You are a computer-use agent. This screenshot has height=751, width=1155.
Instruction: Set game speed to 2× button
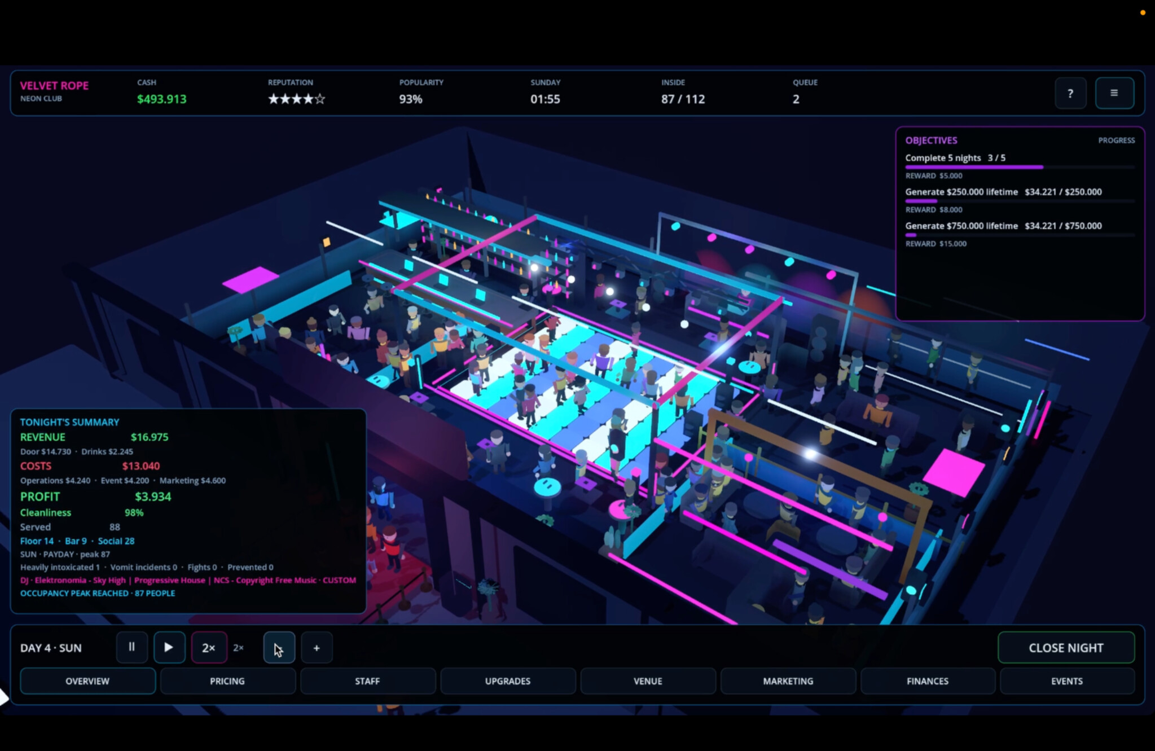209,648
